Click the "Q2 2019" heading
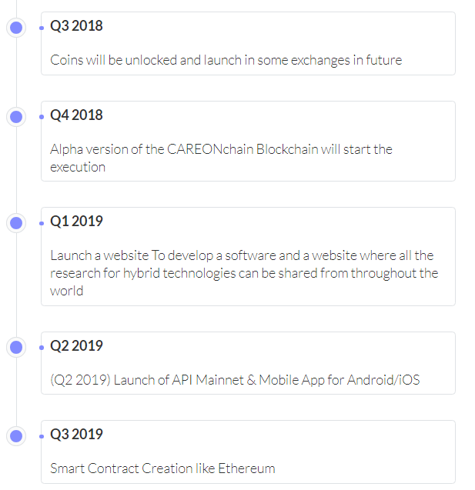The image size is (475, 490). (76, 346)
